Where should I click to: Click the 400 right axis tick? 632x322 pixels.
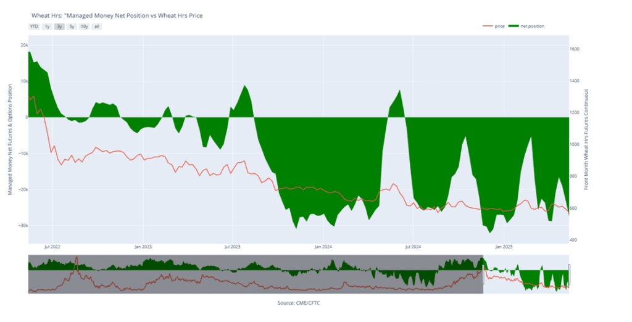pos(574,240)
